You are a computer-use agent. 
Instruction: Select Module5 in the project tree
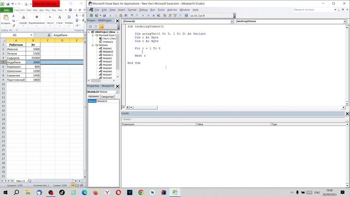107,68
